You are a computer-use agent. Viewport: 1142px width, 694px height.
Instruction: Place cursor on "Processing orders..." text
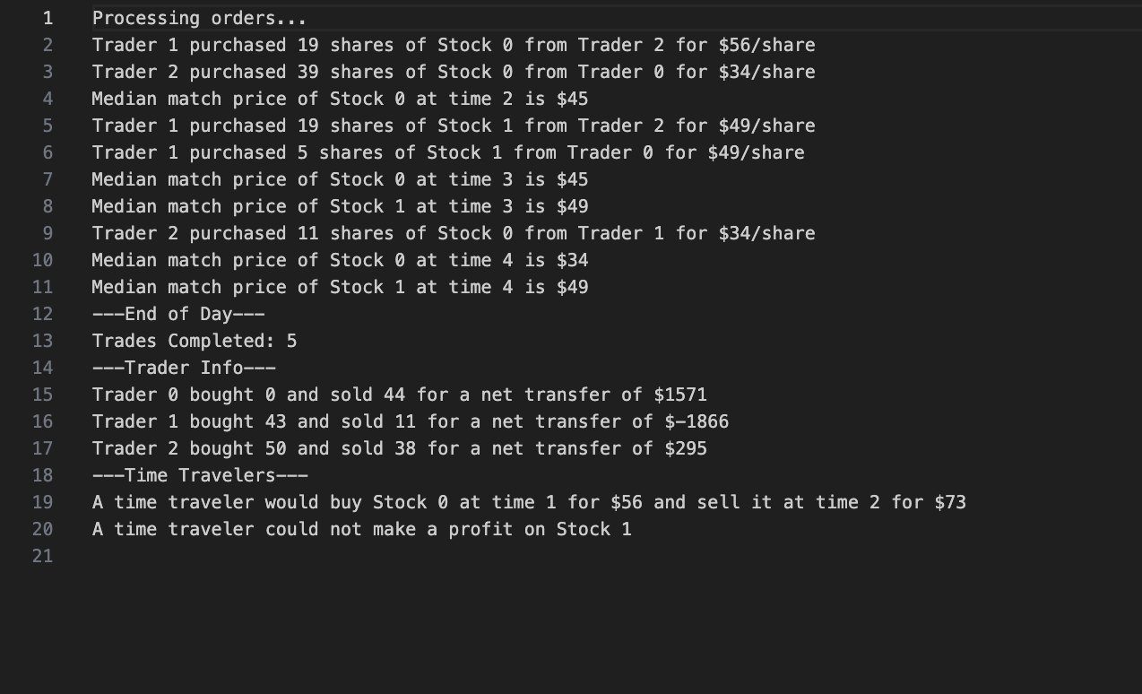point(199,18)
